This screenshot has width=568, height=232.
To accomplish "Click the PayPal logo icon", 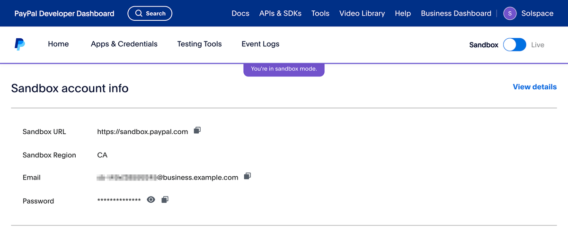I will pyautogui.click(x=19, y=44).
